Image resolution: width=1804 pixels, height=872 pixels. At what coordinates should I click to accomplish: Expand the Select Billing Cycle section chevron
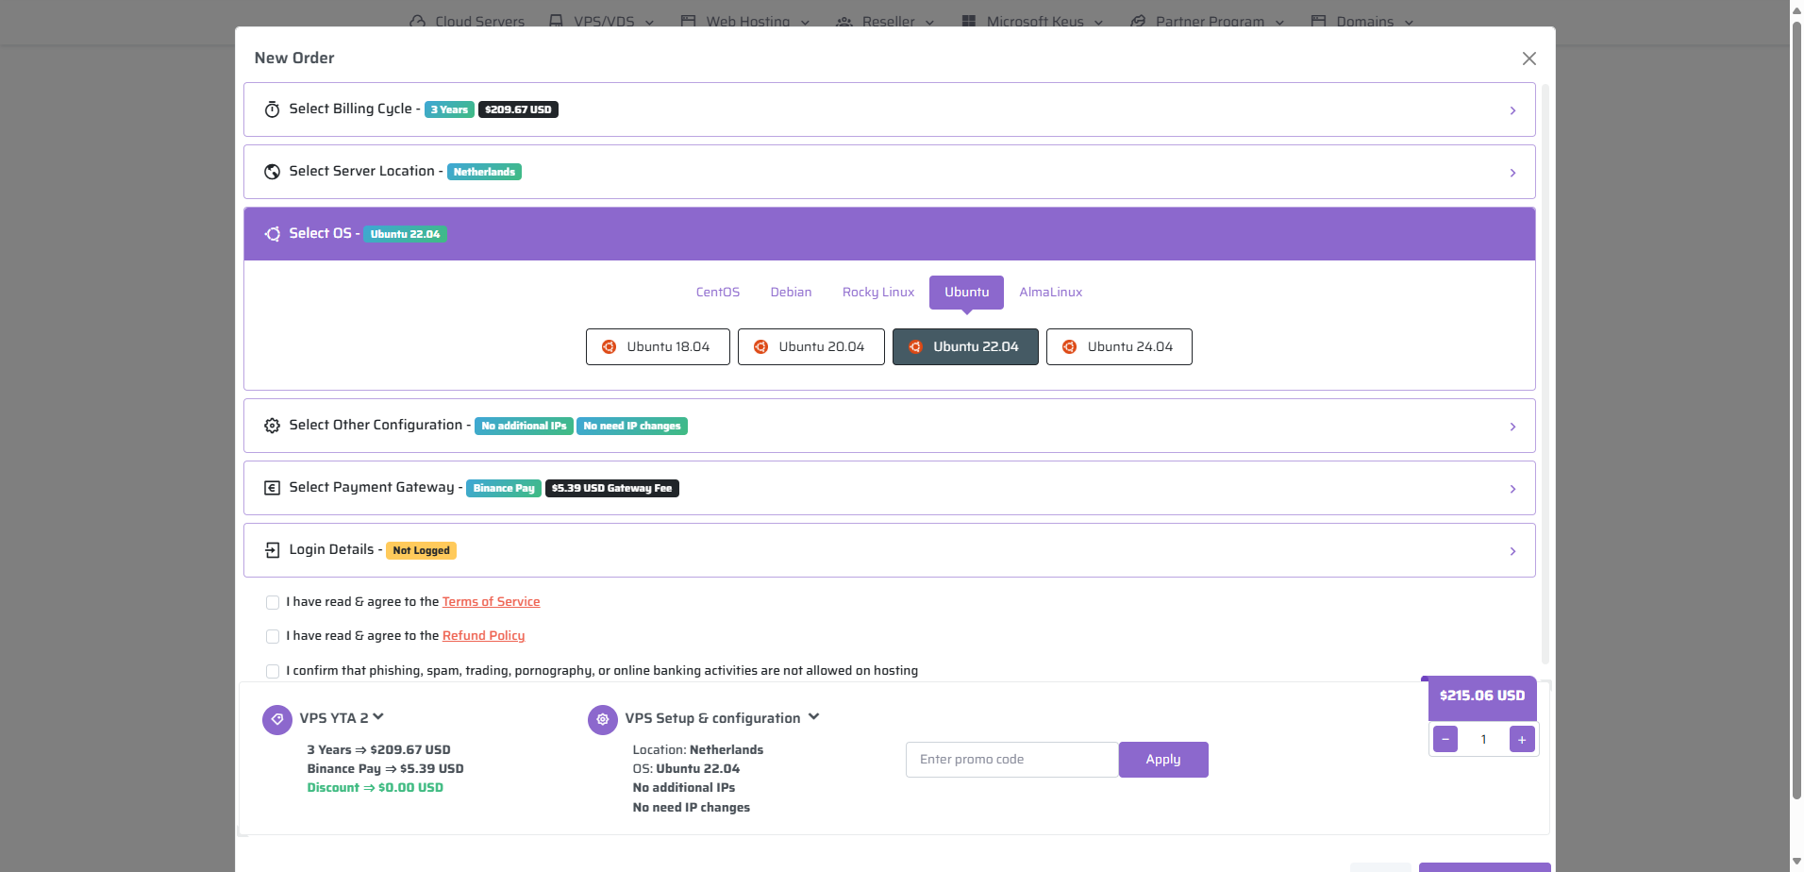(x=1512, y=110)
